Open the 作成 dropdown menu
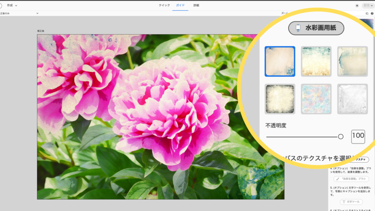The width and height of the screenshot is (375, 211). (12, 5)
